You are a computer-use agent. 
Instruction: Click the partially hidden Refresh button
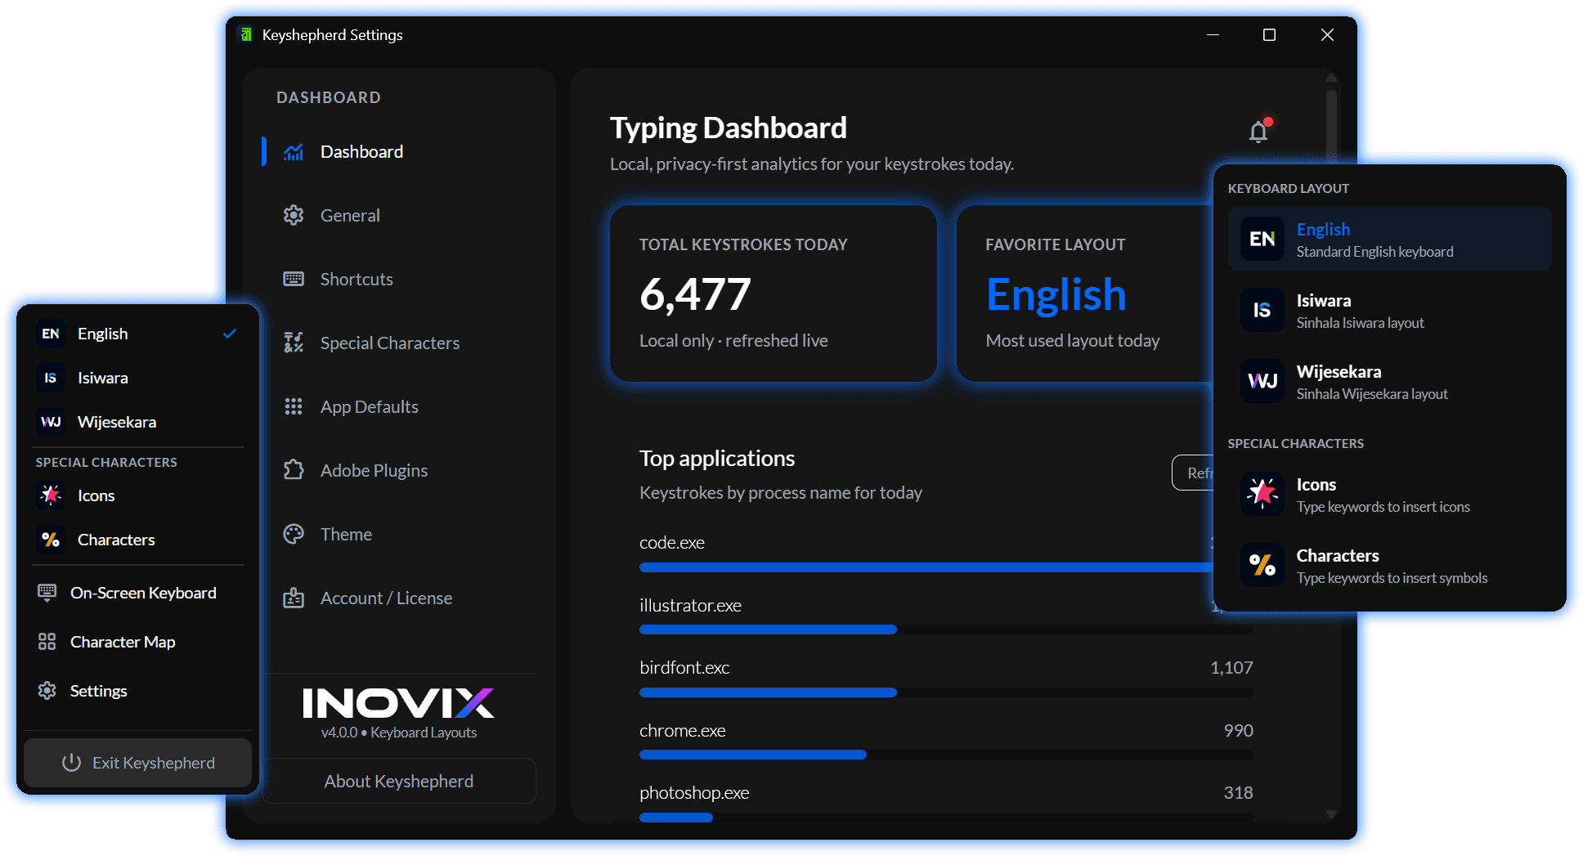[1194, 473]
